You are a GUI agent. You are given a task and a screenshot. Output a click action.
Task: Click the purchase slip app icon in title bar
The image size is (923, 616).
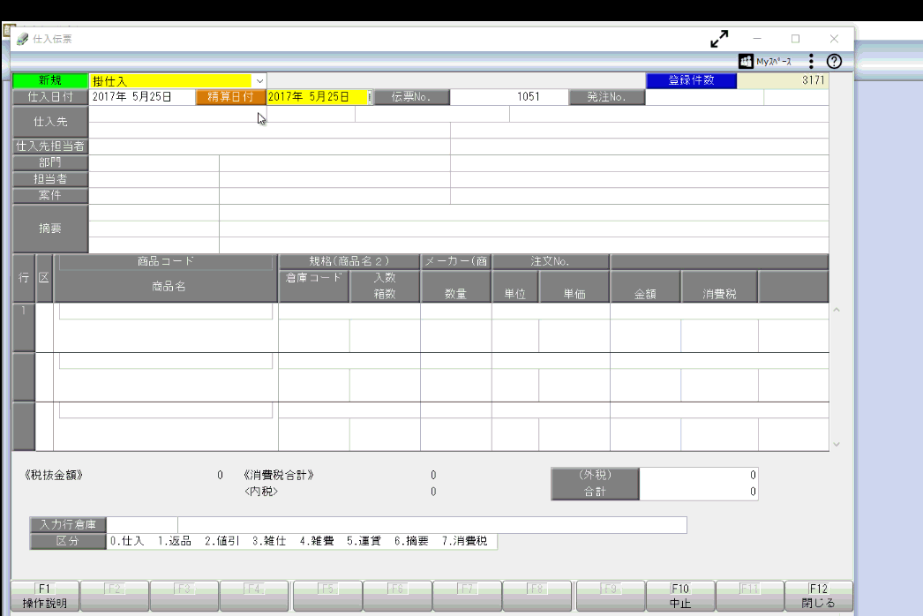click(x=22, y=39)
